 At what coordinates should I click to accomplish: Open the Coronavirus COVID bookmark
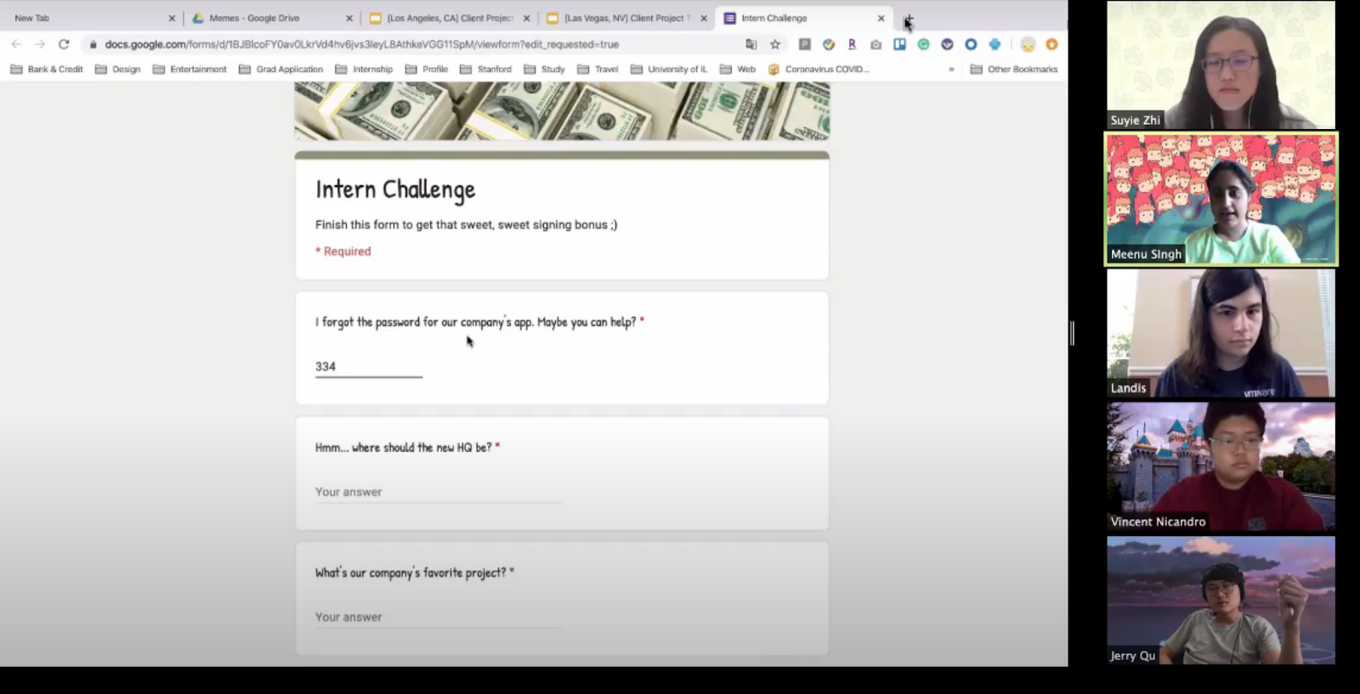pyautogui.click(x=818, y=70)
